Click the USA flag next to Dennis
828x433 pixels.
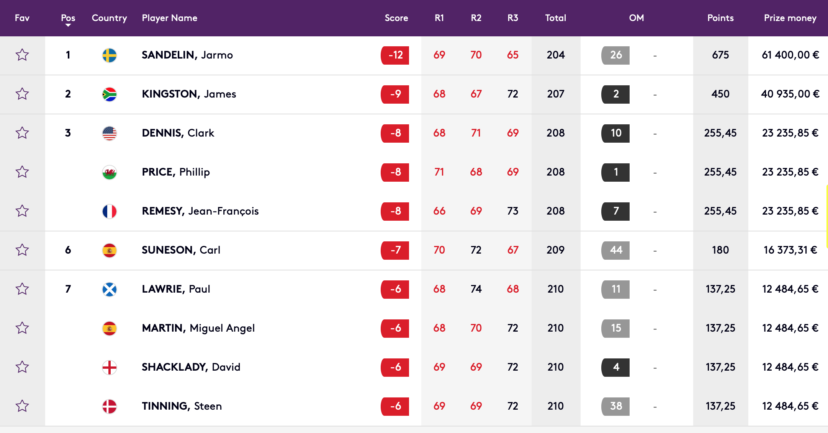coord(110,133)
